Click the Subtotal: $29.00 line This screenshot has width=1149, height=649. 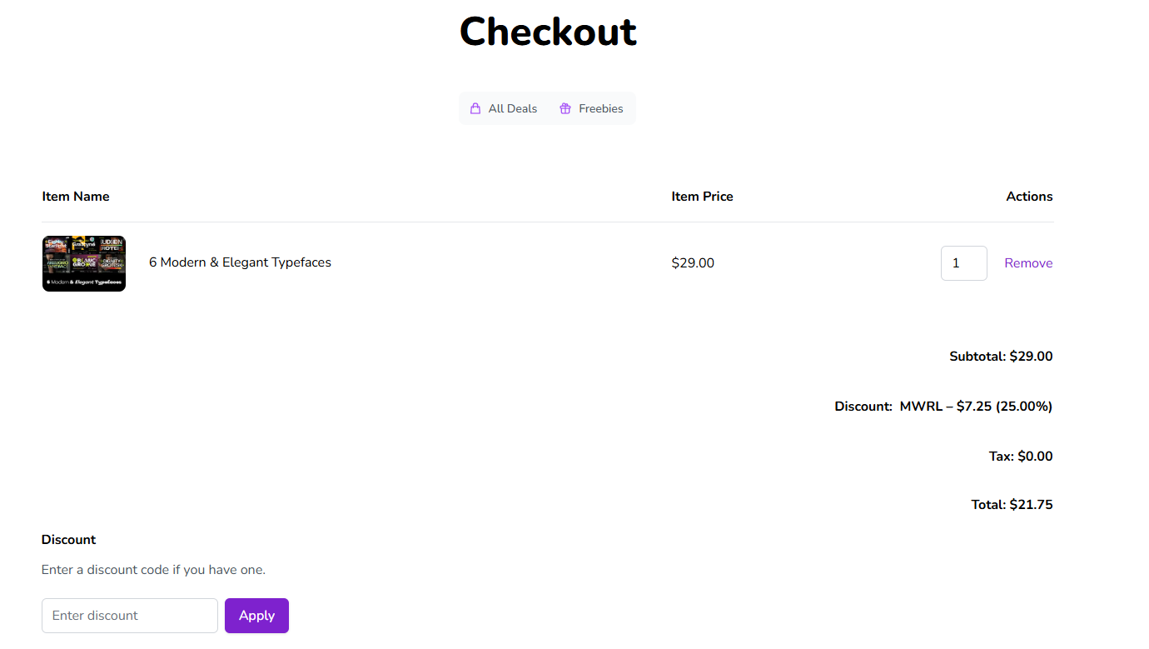coord(1001,357)
